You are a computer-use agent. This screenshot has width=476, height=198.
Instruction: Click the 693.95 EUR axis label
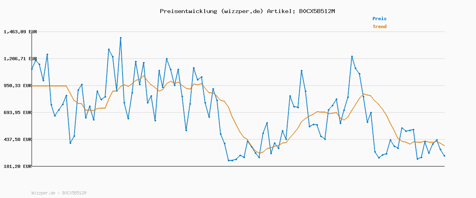click(17, 112)
